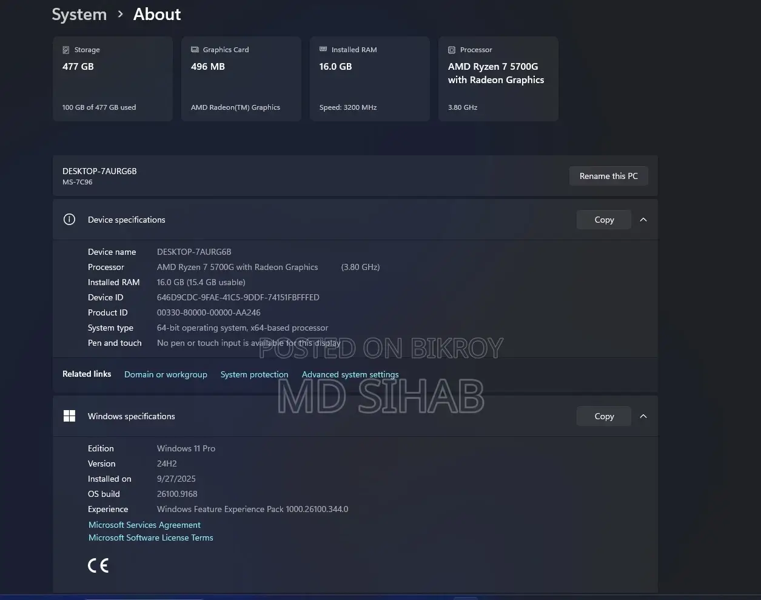Open Domain or workgroup link
761x600 pixels.
[166, 374]
